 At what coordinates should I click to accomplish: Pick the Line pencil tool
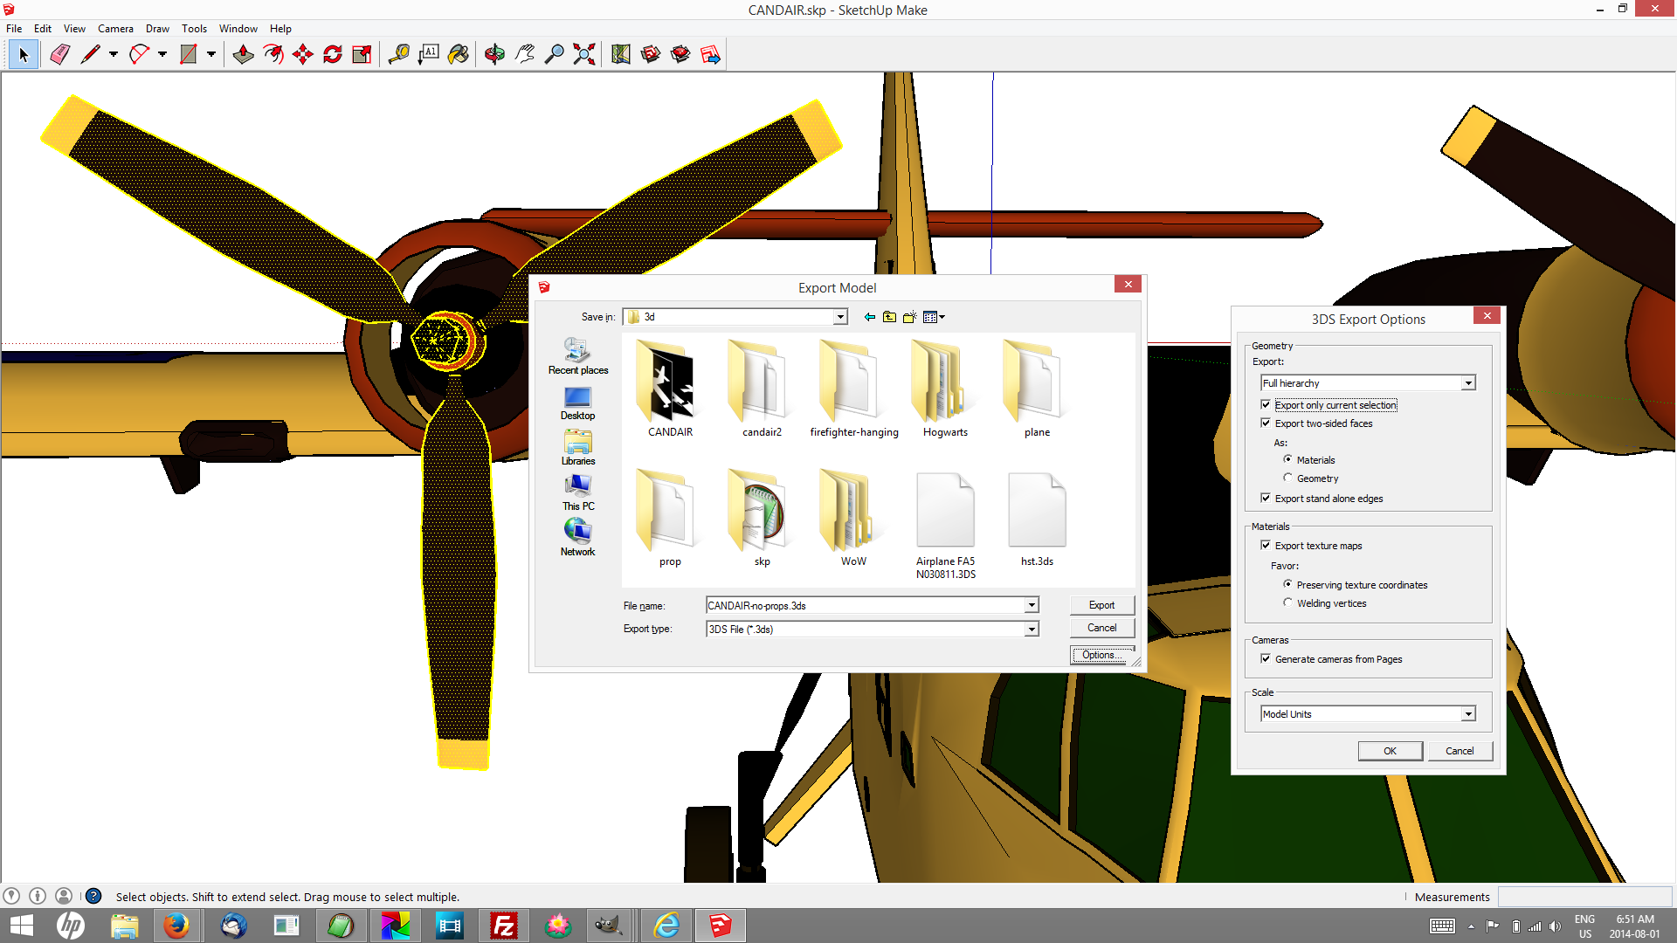[90, 55]
